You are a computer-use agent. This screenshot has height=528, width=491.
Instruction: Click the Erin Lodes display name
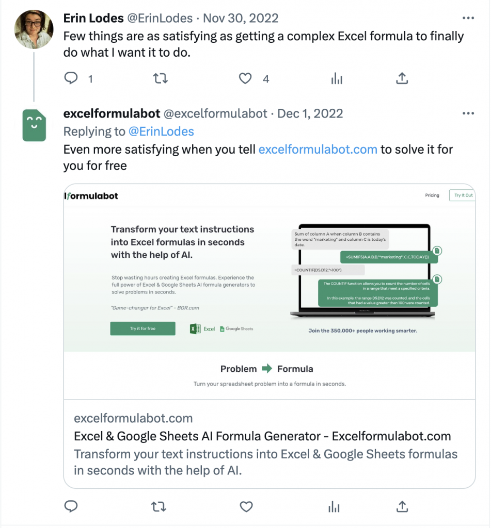(93, 18)
